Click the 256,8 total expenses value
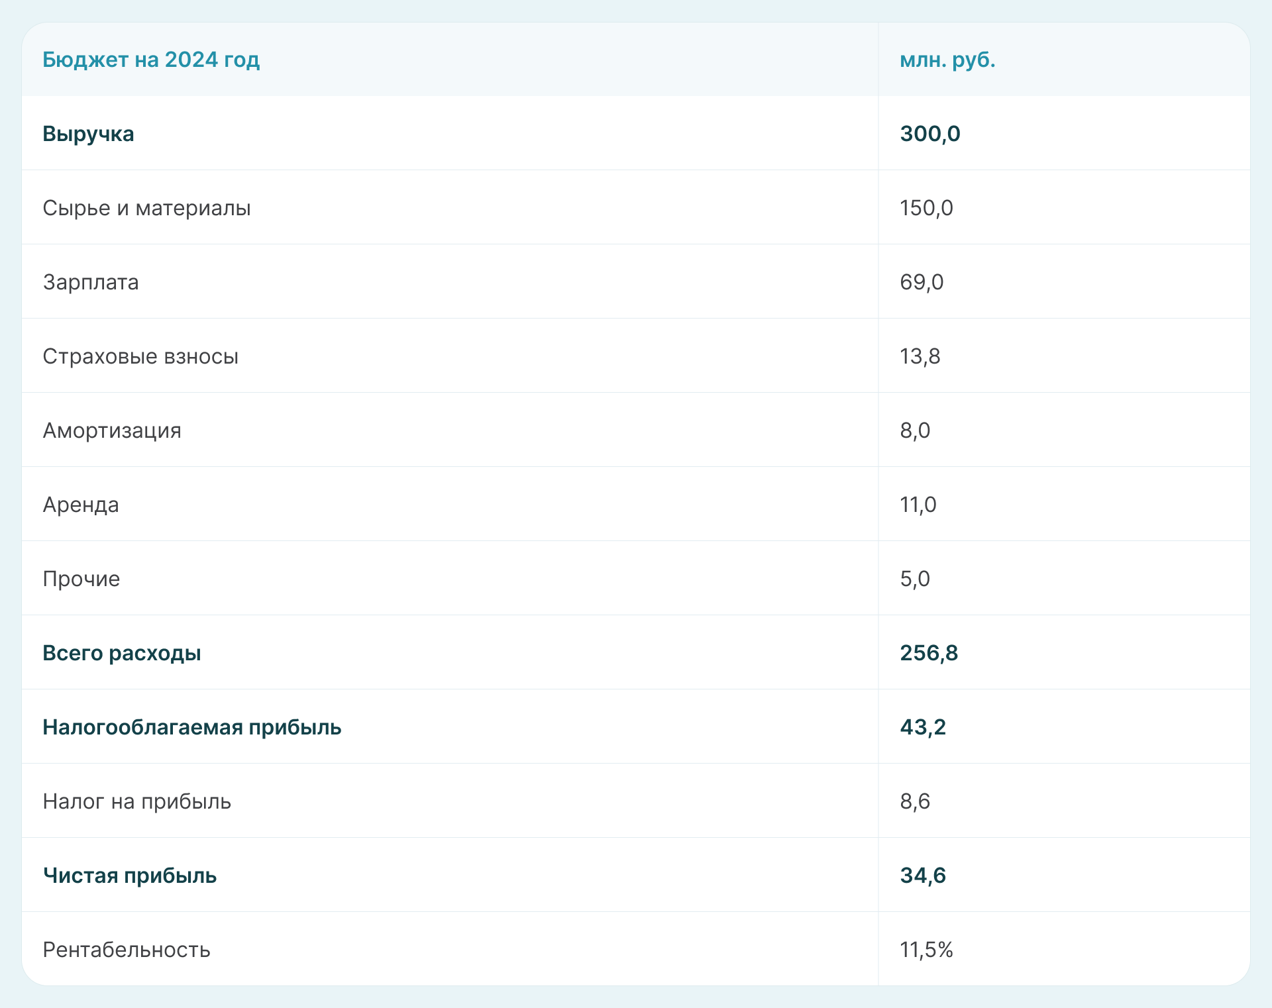This screenshot has height=1008, width=1272. coord(929,653)
